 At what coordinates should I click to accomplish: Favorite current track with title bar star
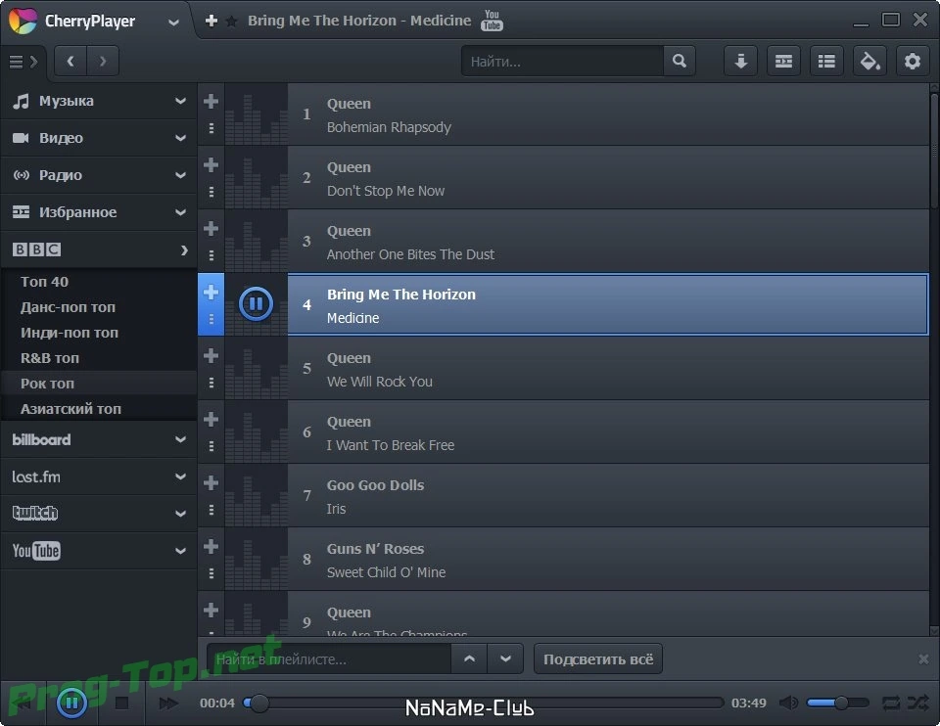pyautogui.click(x=231, y=22)
